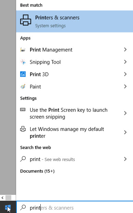Viewport: 133px width, 213px height.
Task: Click the Snipping Tool scissors icon
Action: [x=23, y=62]
